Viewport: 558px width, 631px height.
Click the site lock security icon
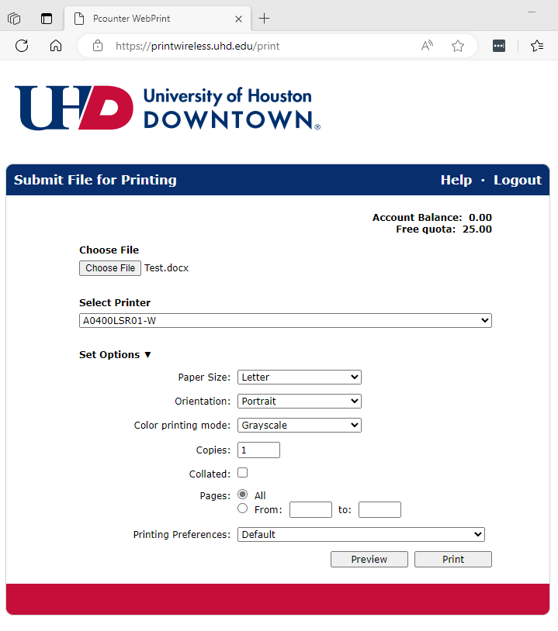(98, 46)
